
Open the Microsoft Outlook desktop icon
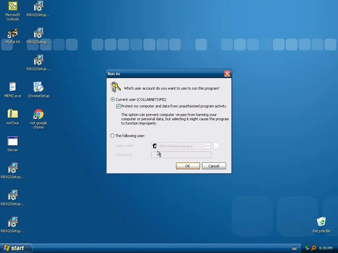[x=13, y=11]
